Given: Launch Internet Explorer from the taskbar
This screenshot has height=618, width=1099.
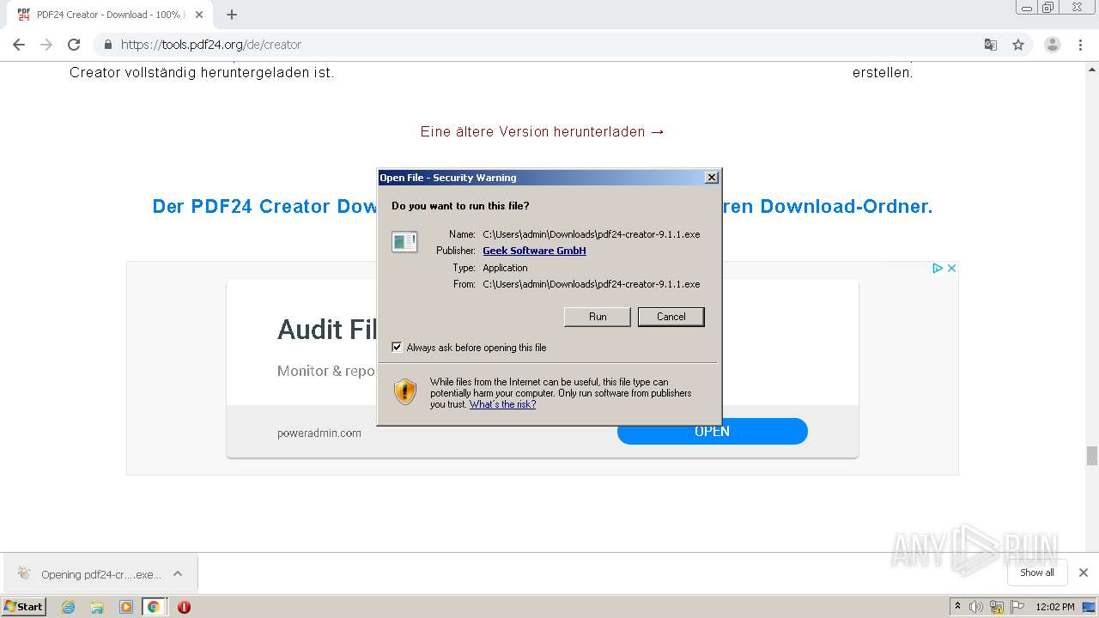Looking at the screenshot, I should click(x=69, y=607).
